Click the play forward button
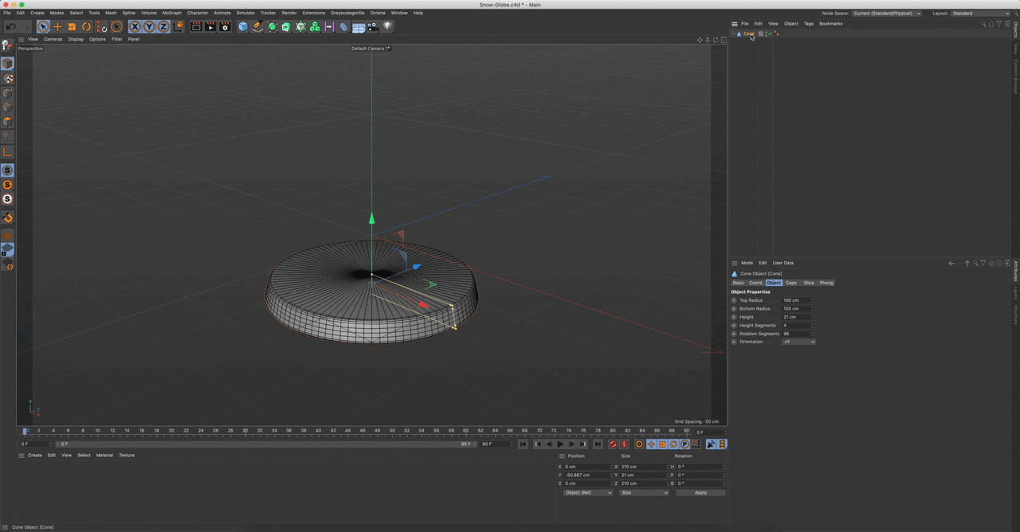This screenshot has width=1020, height=532. (560, 444)
